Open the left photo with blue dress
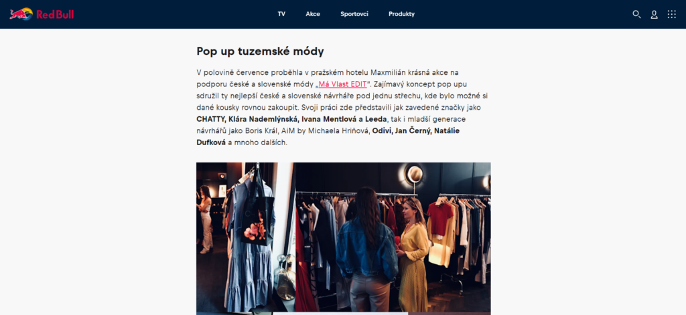Screen dimensions: 686x315 (245, 237)
